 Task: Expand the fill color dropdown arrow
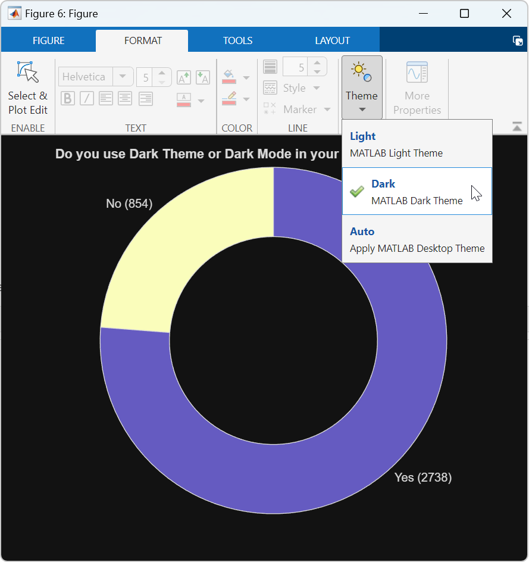pyautogui.click(x=246, y=78)
